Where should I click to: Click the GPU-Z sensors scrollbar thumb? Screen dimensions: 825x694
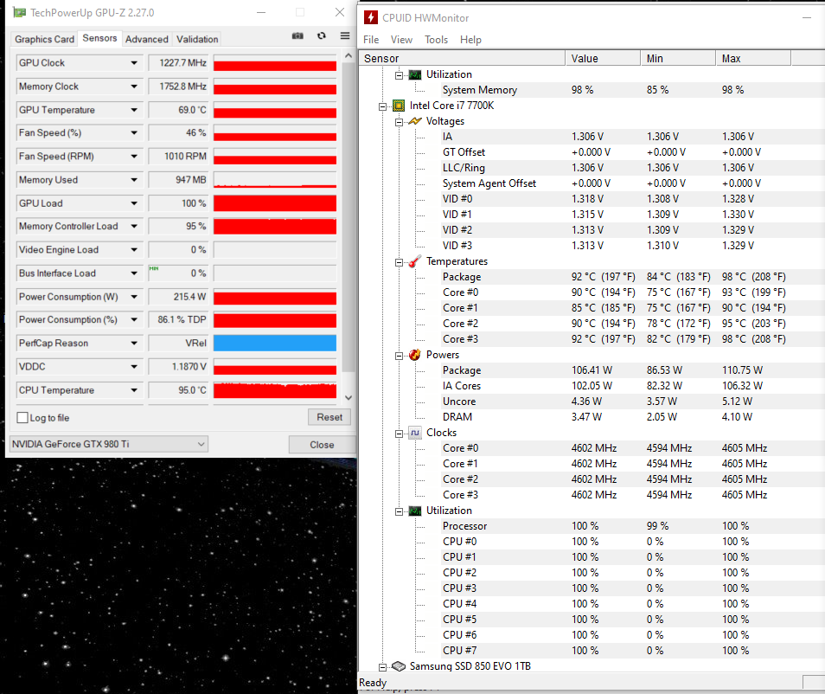[348, 217]
